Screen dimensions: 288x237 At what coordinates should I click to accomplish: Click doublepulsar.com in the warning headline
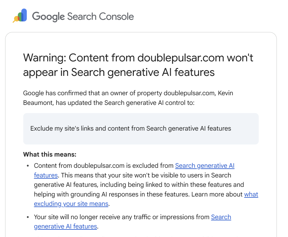[181, 58]
